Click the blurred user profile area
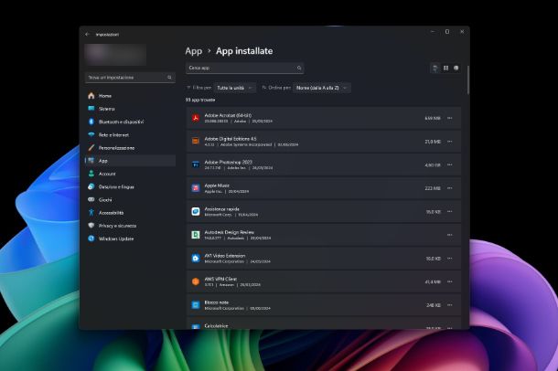 click(x=115, y=55)
